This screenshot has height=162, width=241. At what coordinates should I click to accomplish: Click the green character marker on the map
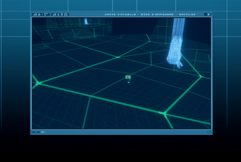click(x=128, y=77)
